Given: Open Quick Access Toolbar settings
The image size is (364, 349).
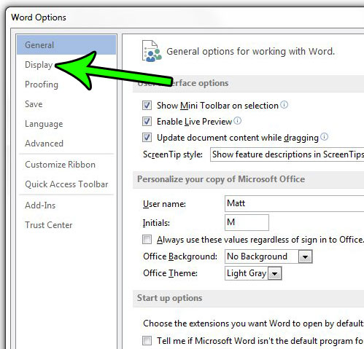Looking at the screenshot, I should coord(66,184).
